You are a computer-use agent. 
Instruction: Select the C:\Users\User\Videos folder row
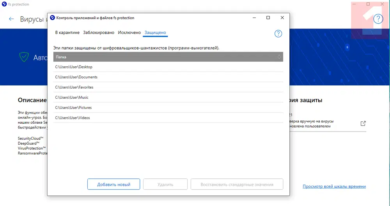[168, 118]
